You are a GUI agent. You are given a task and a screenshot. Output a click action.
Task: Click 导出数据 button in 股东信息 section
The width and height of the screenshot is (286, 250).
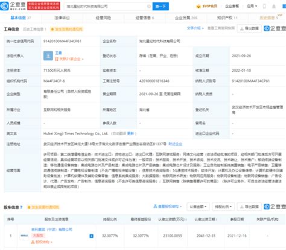tap(249, 207)
